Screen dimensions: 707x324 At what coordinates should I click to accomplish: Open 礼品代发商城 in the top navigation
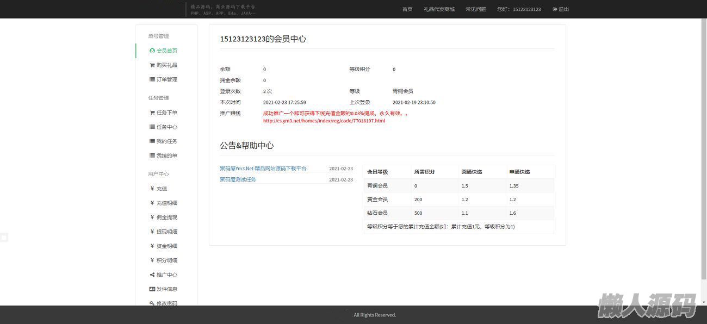pos(438,9)
